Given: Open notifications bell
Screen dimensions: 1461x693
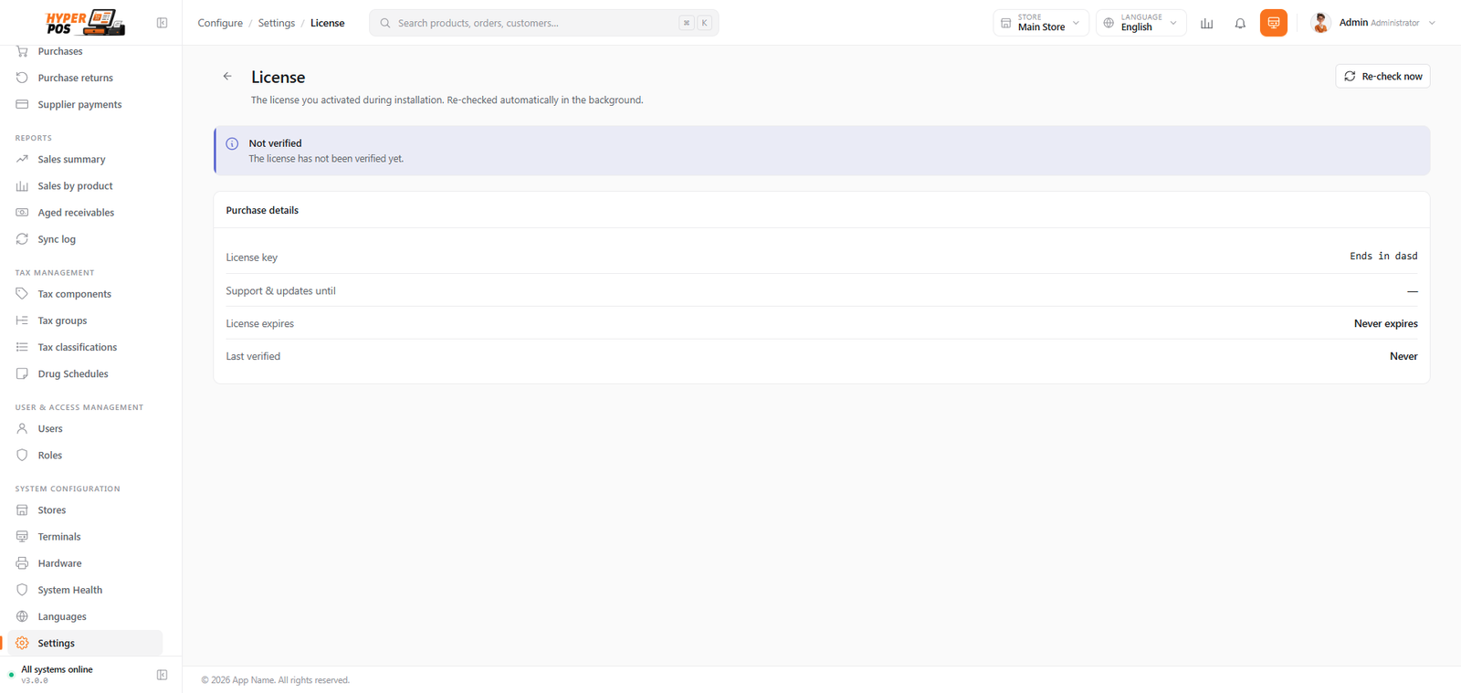Looking at the screenshot, I should tap(1240, 23).
